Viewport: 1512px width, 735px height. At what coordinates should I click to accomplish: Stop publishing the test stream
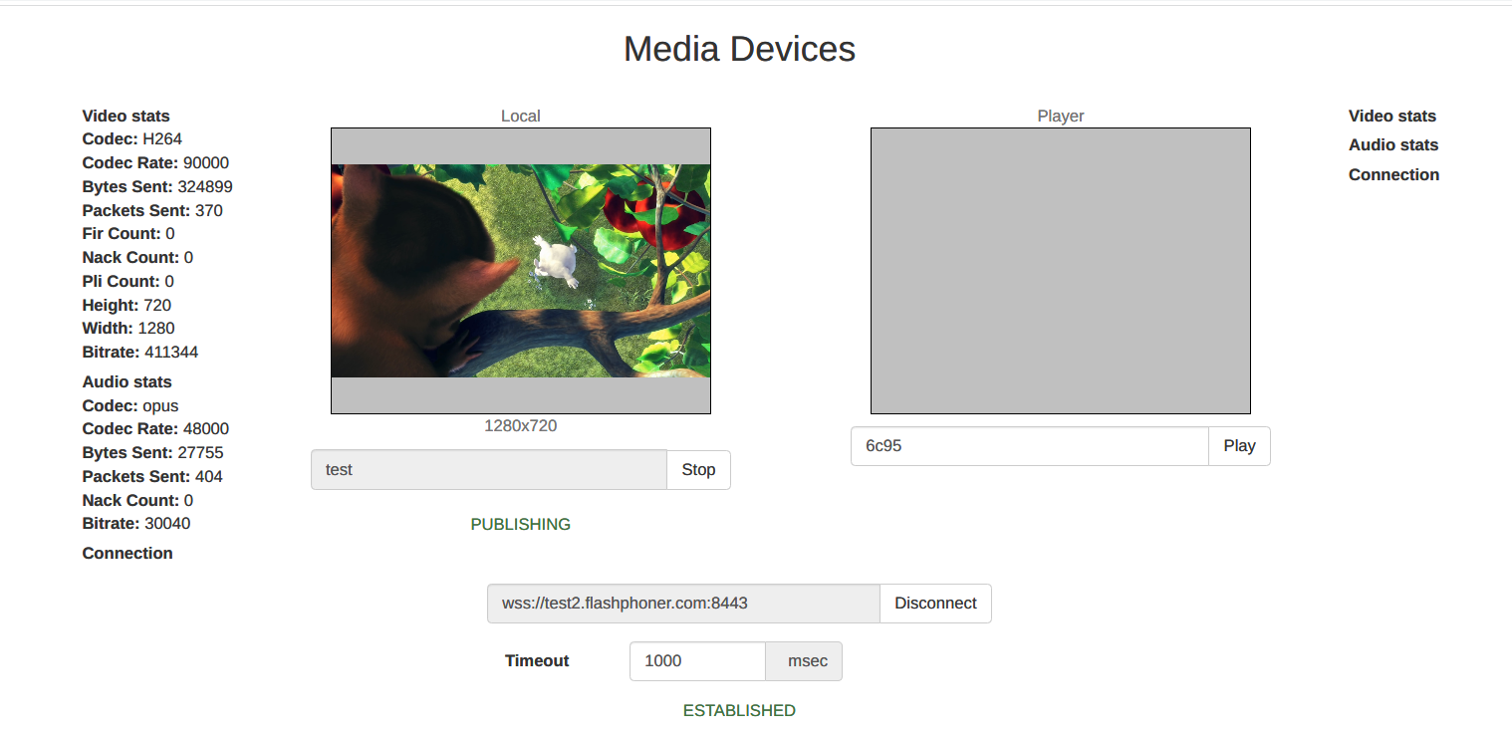[x=698, y=470]
